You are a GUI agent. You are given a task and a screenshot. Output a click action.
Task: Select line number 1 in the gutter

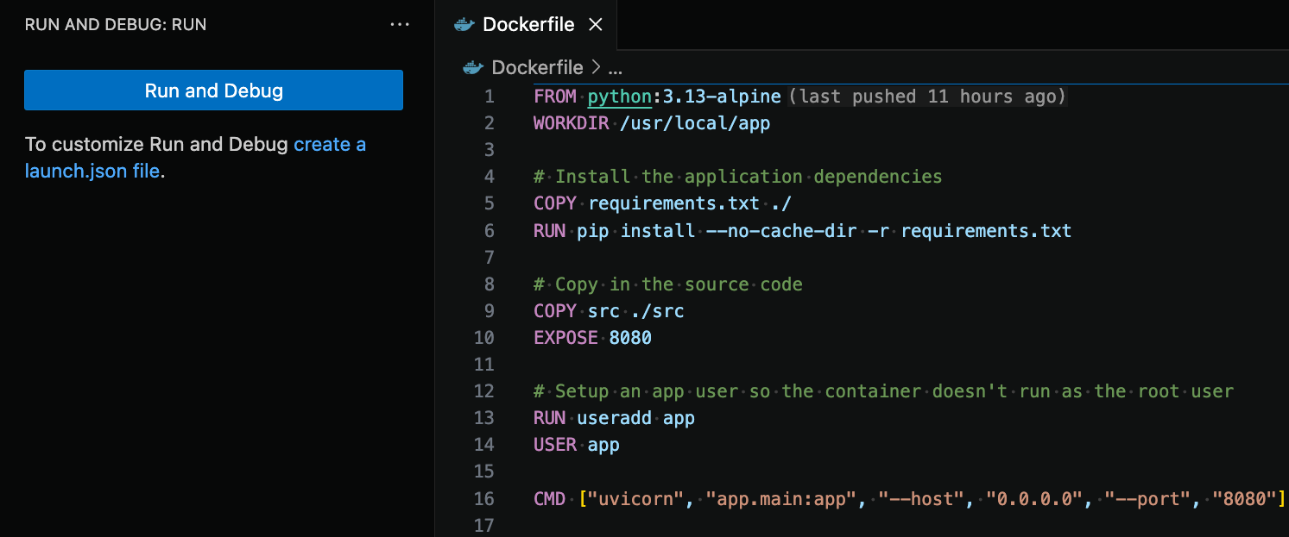pyautogui.click(x=490, y=97)
